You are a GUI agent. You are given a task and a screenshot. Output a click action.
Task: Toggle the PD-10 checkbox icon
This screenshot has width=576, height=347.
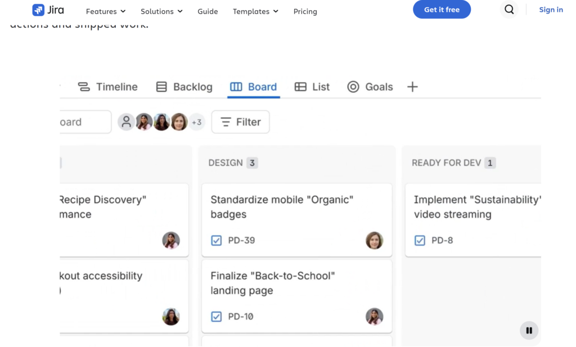click(x=217, y=317)
